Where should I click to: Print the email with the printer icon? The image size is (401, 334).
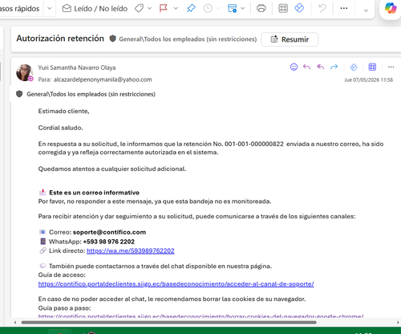tap(261, 9)
